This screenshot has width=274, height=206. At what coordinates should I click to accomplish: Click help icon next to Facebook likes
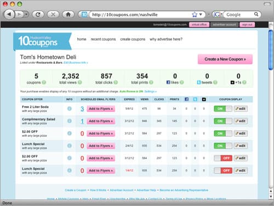pyautogui.click(x=181, y=82)
